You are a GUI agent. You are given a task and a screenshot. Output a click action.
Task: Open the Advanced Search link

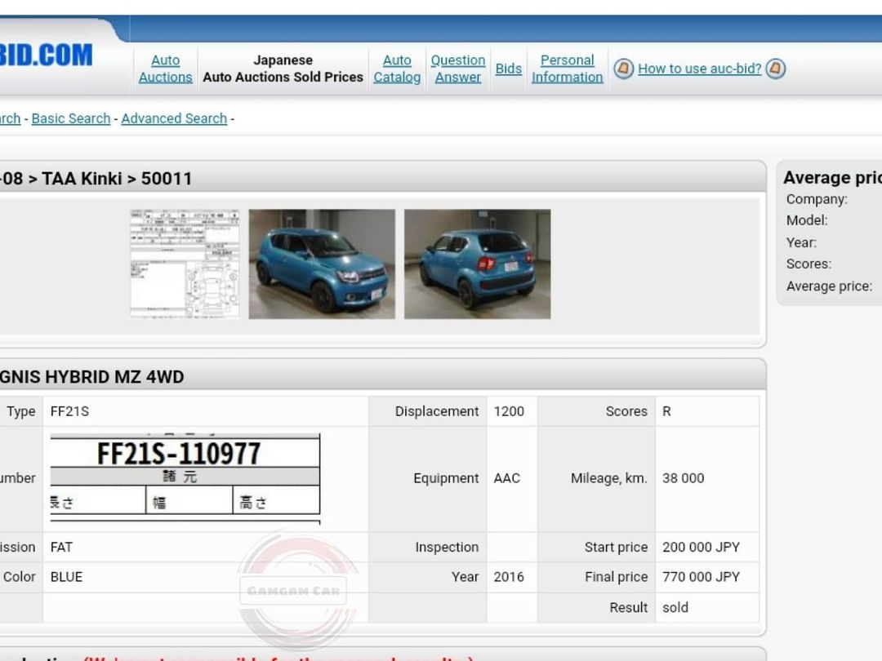[175, 118]
